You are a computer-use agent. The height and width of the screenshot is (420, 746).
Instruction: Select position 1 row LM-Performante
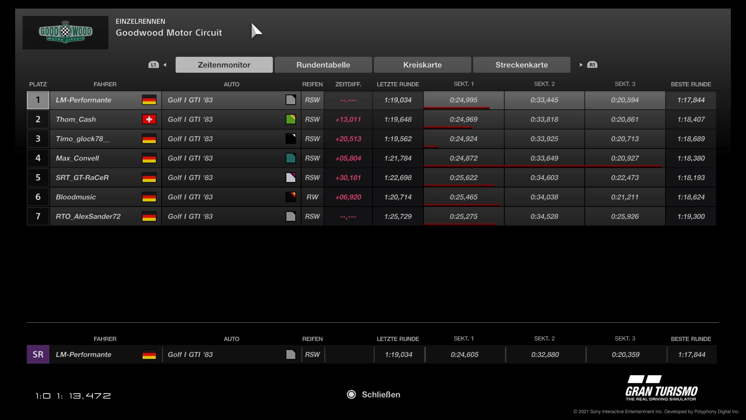pyautogui.click(x=84, y=100)
